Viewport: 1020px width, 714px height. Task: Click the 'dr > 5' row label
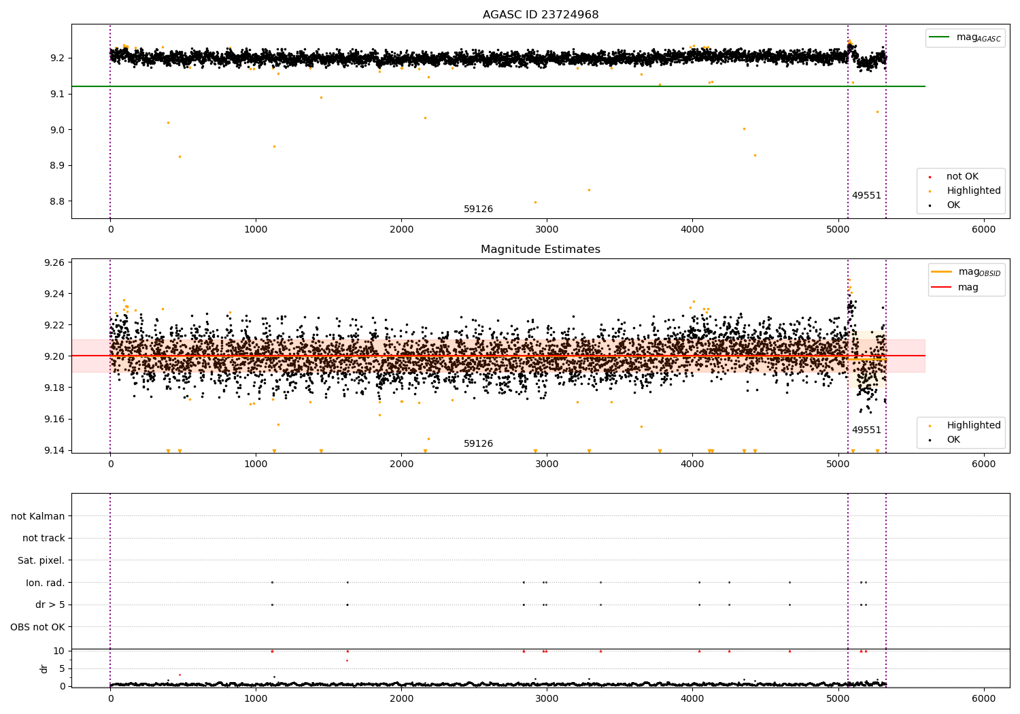point(50,605)
